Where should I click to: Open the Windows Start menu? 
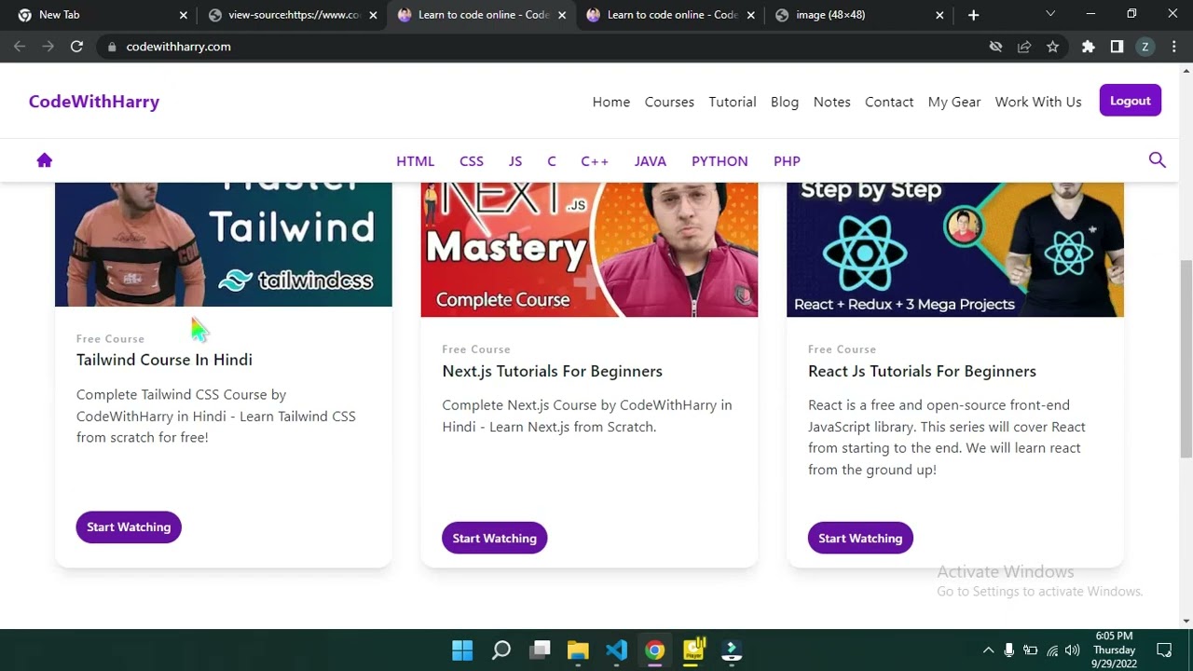[x=462, y=650]
